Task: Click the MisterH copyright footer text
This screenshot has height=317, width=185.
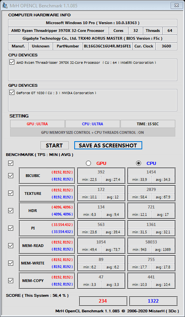Action: click(117, 311)
